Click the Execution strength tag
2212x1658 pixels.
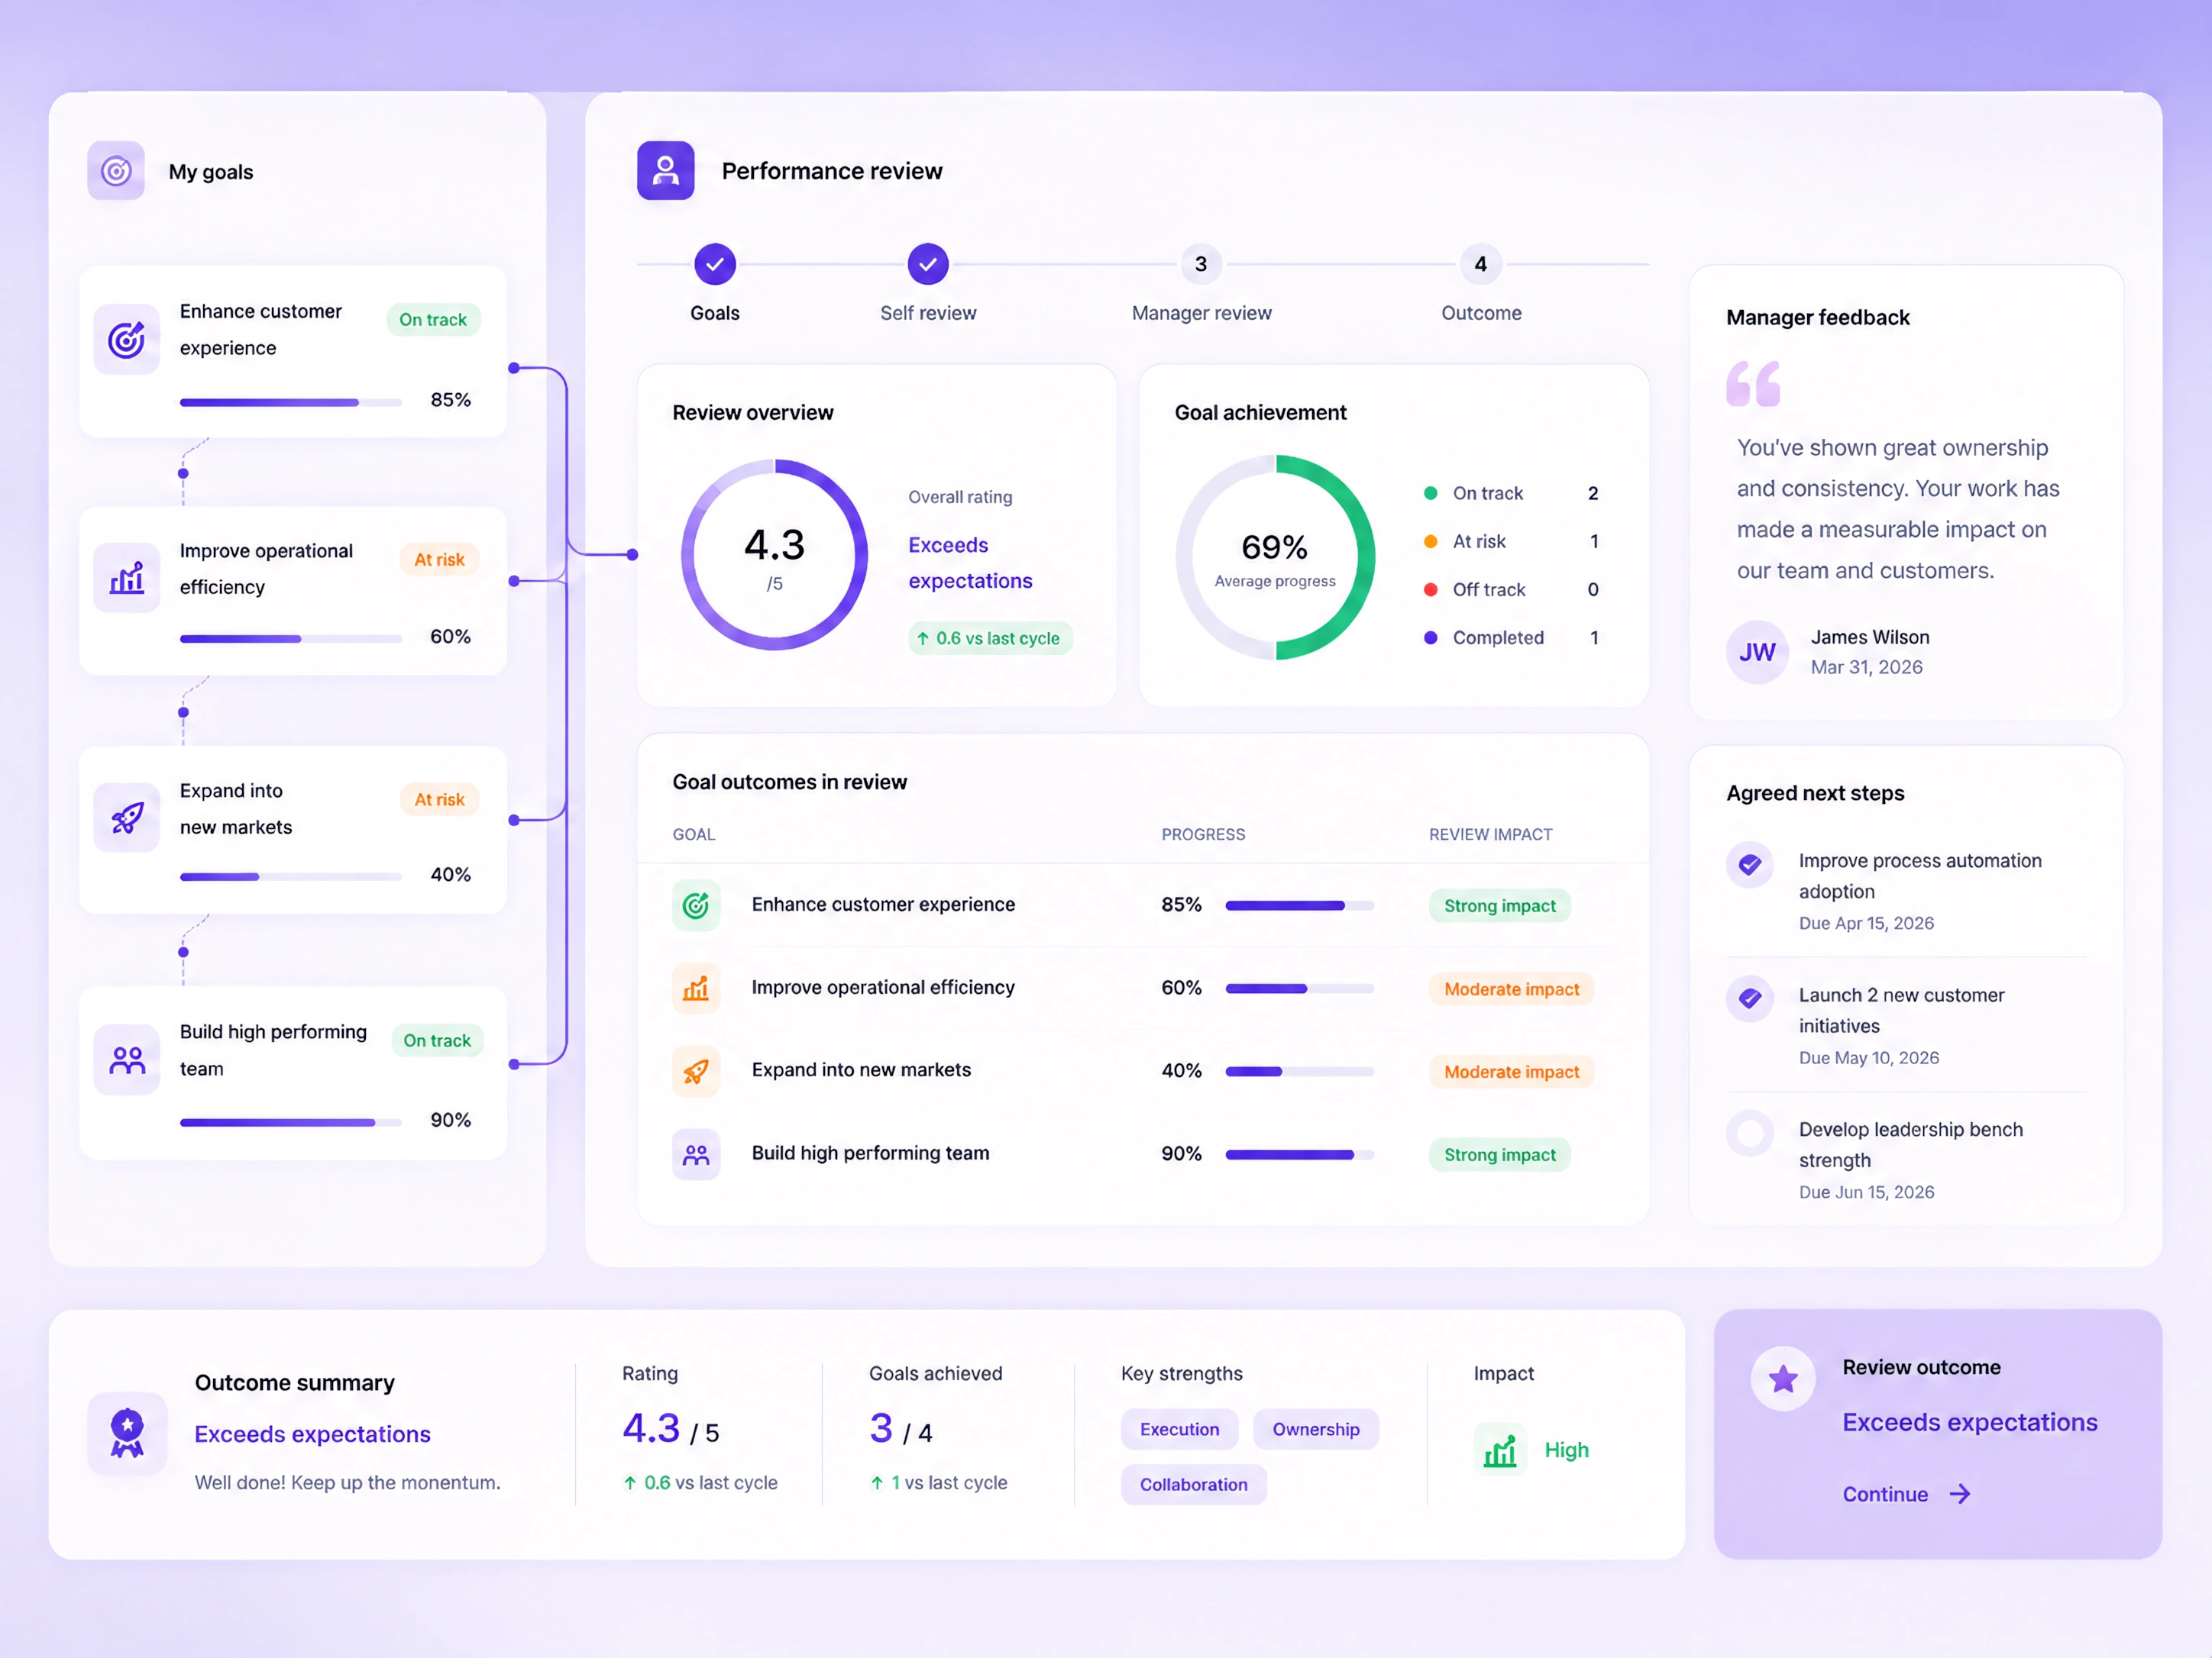click(x=1180, y=1429)
